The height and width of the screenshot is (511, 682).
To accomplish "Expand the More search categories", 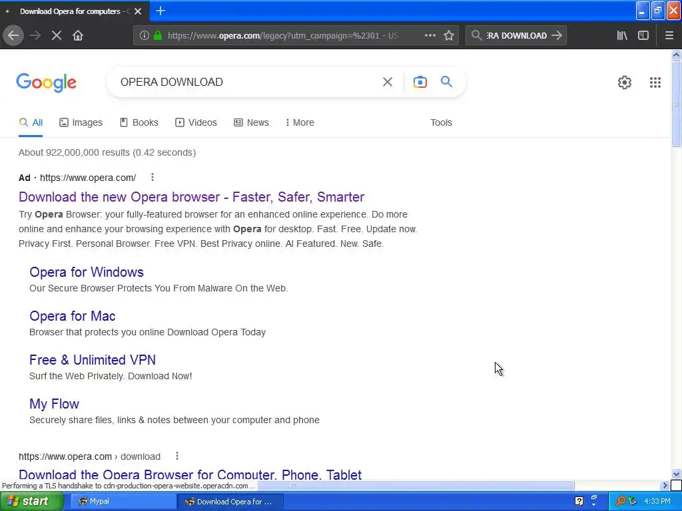I will click(x=300, y=122).
